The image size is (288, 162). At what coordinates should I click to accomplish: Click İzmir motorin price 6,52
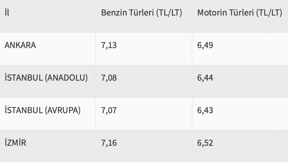click(x=205, y=143)
